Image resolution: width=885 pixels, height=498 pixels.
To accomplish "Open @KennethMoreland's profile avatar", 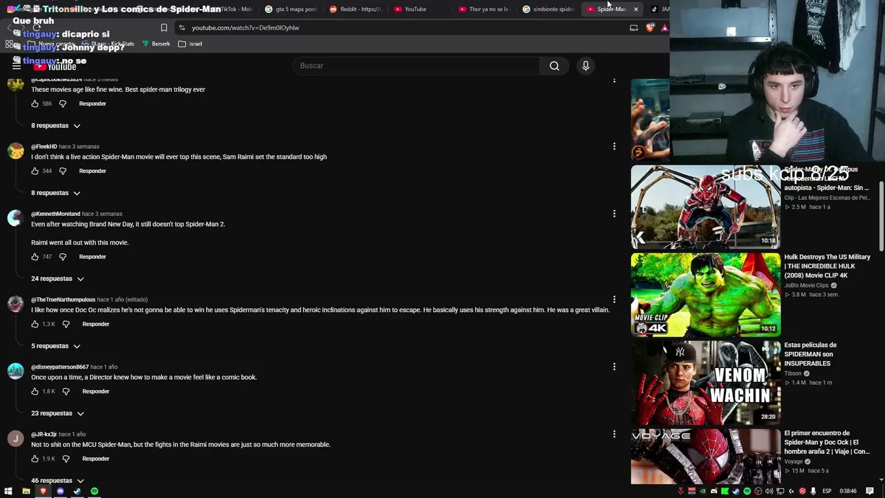I will (x=15, y=219).
